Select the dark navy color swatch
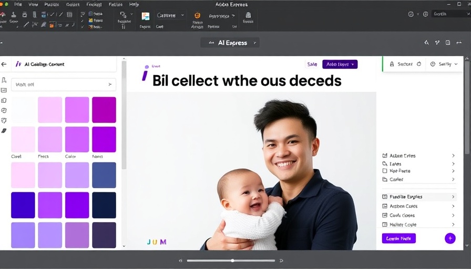 pyautogui.click(x=104, y=205)
